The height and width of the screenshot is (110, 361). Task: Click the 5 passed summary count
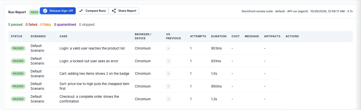point(15,24)
